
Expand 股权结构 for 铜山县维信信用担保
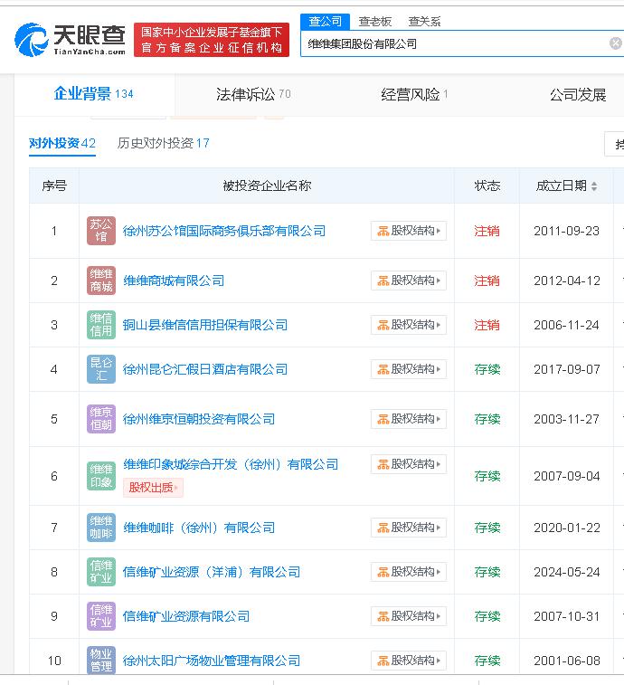point(409,325)
